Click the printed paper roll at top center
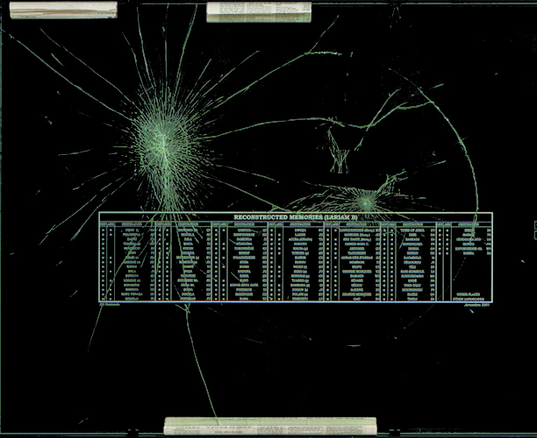537x438 pixels. pyautogui.click(x=259, y=12)
